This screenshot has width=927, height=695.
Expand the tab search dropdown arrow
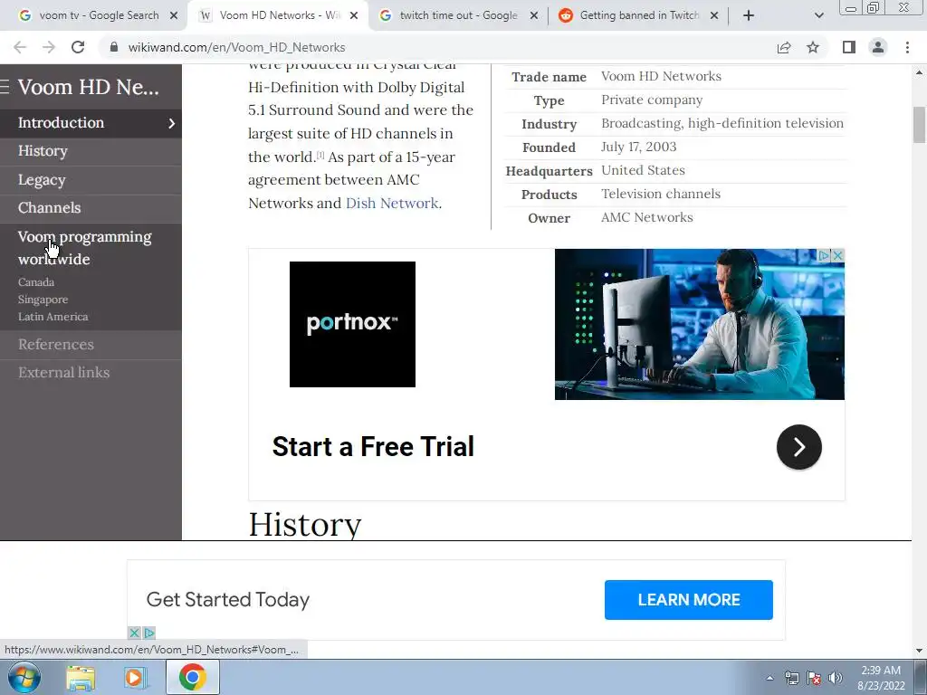(x=818, y=16)
